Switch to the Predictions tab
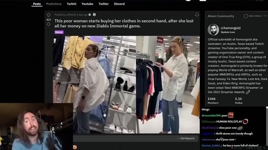Viewport: 268px width, 150px height. tap(54, 4)
